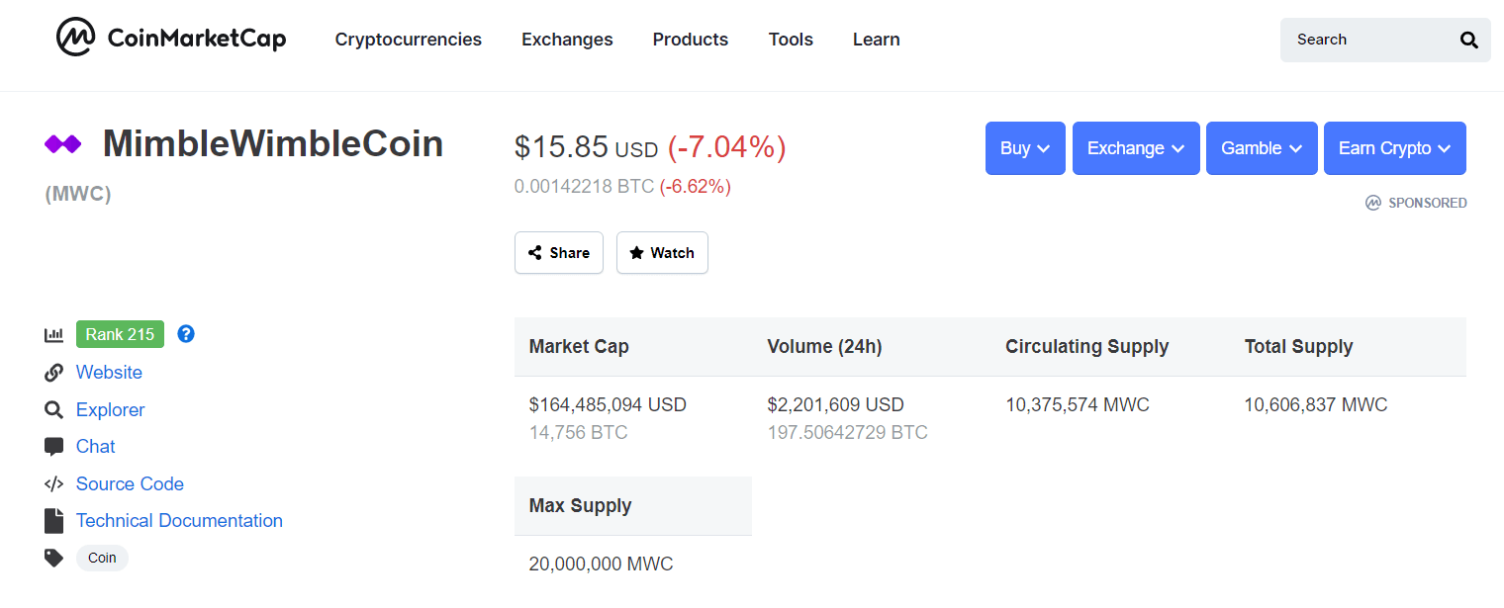The image size is (1504, 608).
Task: Expand the Buy dropdown
Action: [x=1025, y=147]
